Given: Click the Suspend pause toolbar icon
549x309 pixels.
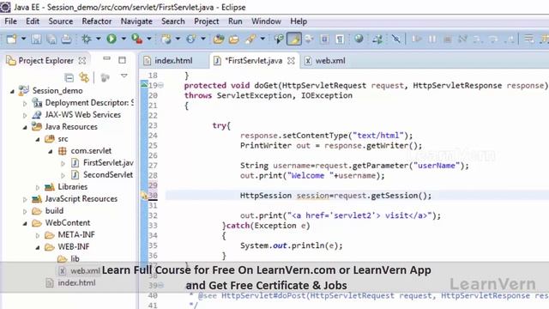Looking at the screenshot, I should click(x=432, y=39).
